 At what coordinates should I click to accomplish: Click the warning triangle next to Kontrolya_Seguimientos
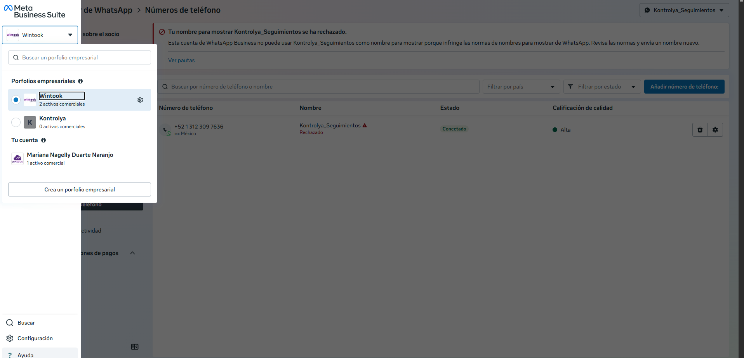(x=365, y=125)
